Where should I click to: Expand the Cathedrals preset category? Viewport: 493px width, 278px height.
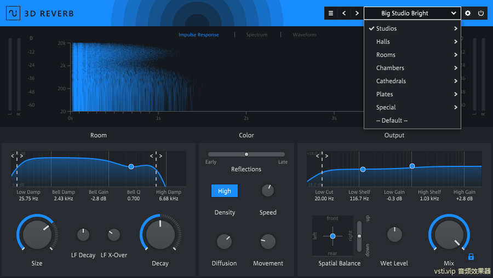click(412, 81)
